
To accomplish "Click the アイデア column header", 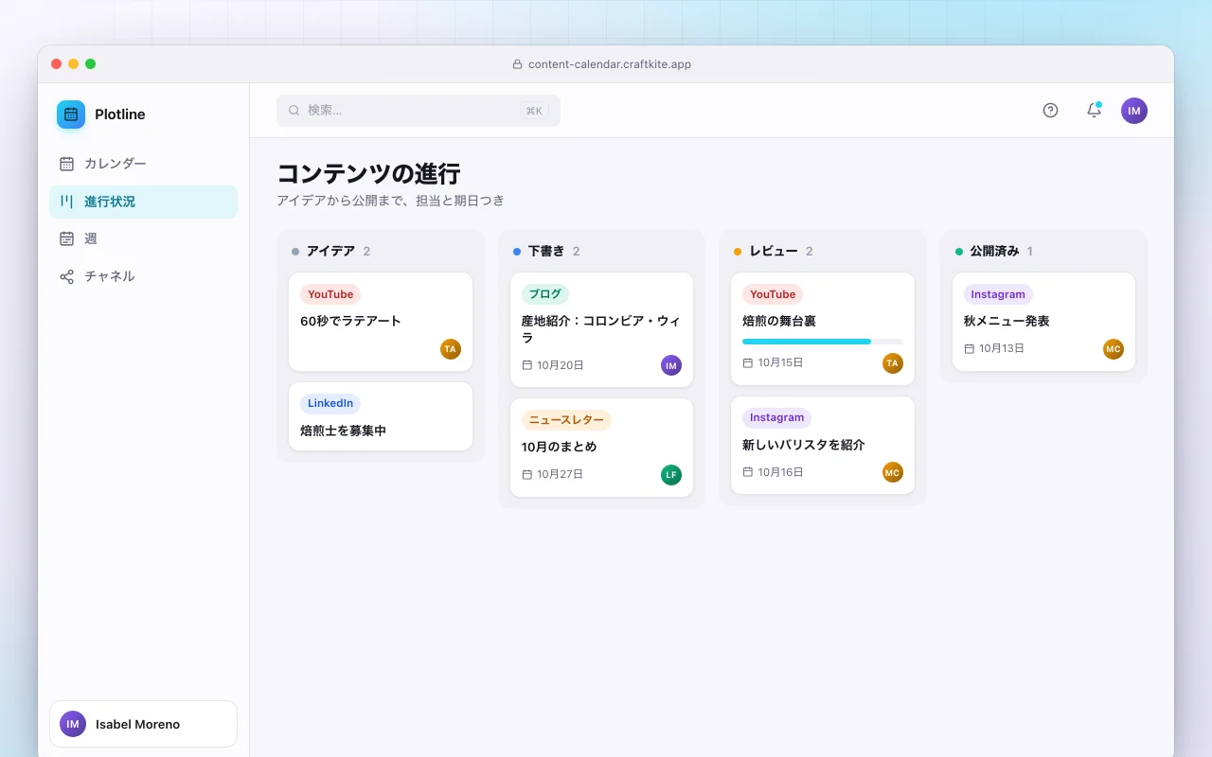I will [x=330, y=251].
